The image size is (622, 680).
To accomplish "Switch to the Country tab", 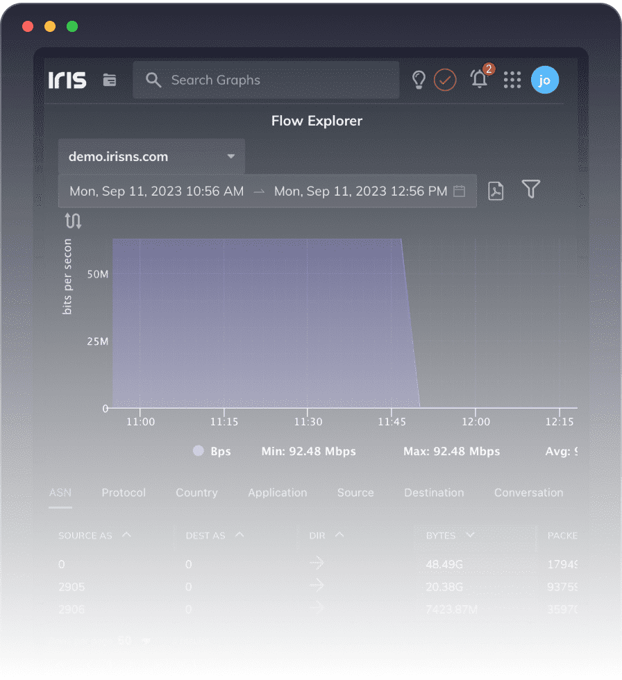I will coord(196,493).
